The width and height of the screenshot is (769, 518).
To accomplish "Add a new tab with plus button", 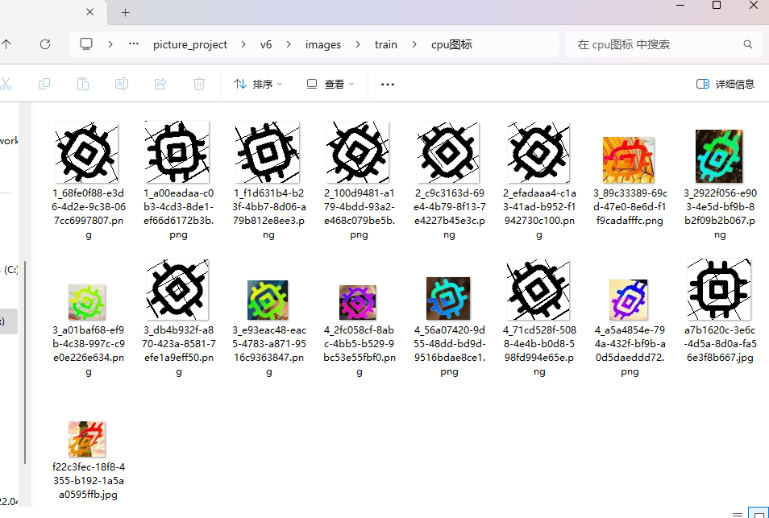I will 126,12.
